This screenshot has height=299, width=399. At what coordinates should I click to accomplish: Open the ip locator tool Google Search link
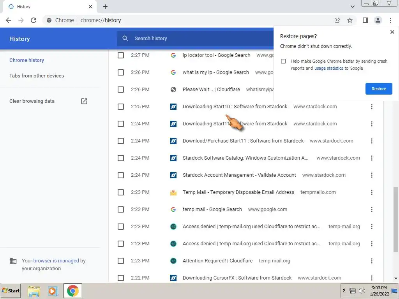point(217,55)
